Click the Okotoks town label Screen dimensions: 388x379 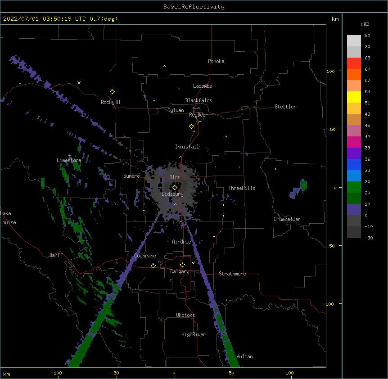[x=185, y=315]
